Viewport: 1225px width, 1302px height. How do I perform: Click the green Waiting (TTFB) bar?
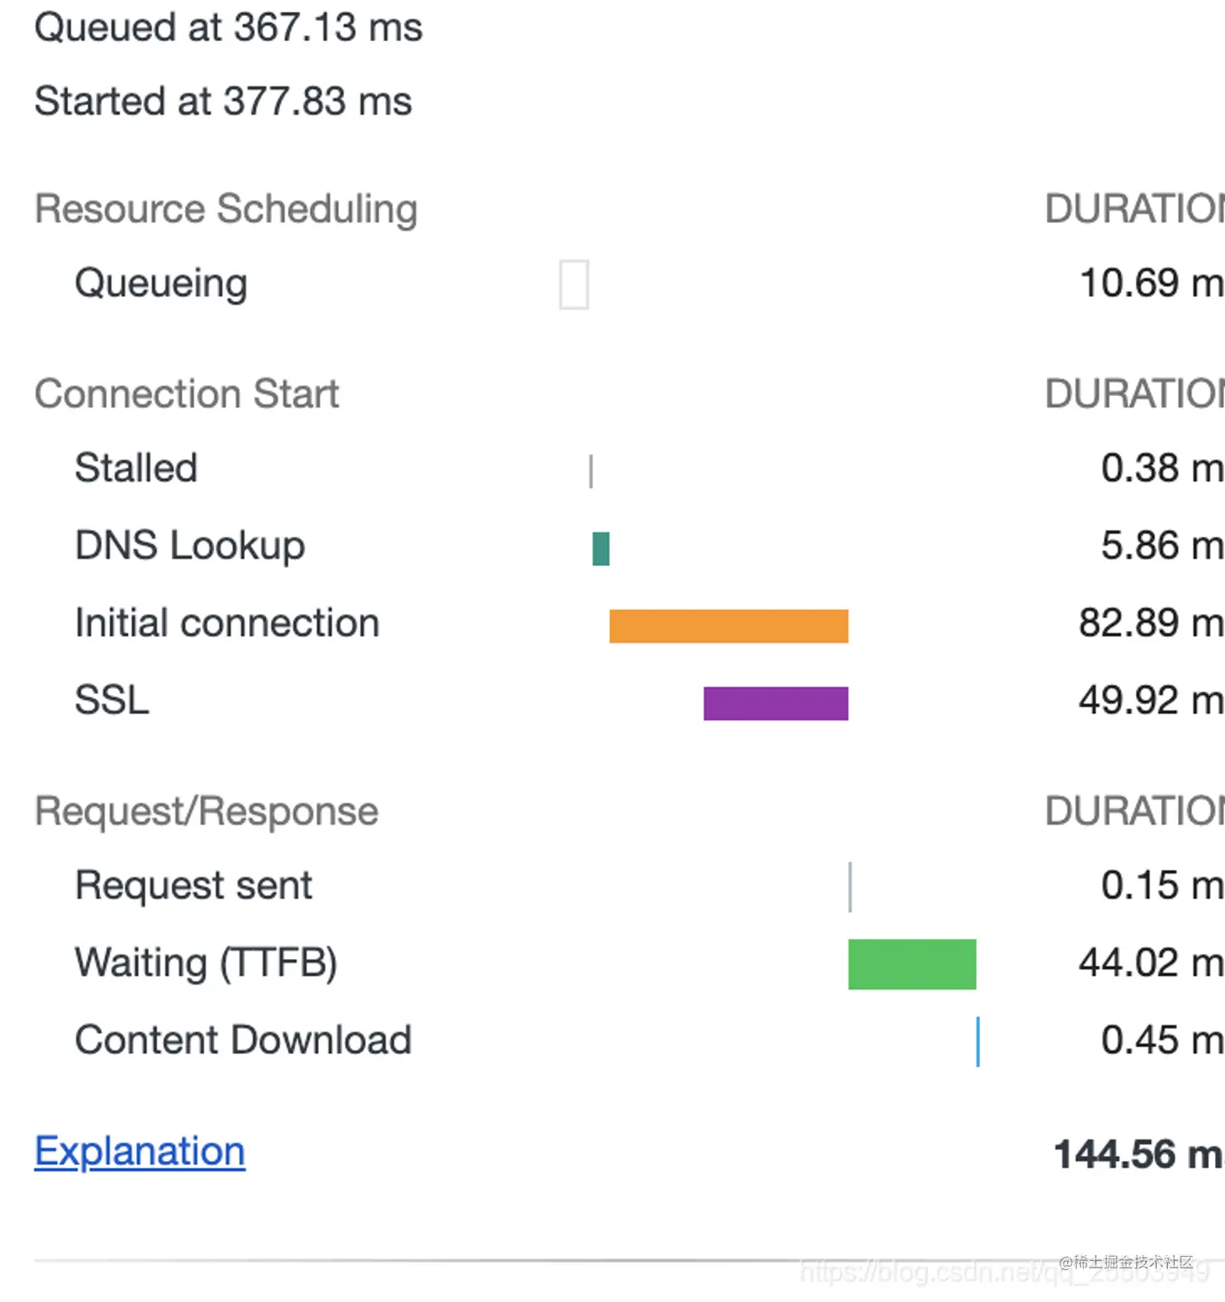[912, 964]
